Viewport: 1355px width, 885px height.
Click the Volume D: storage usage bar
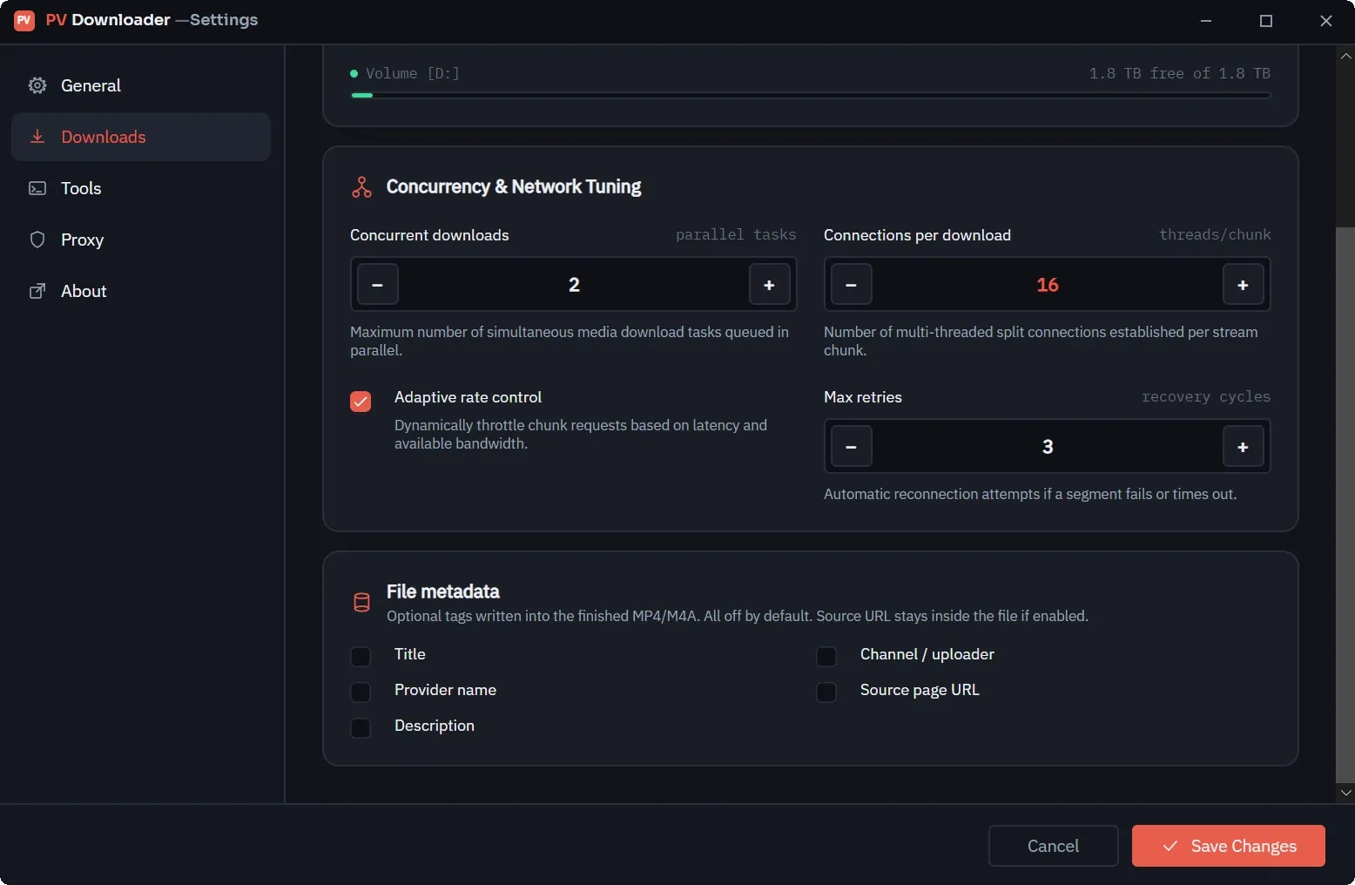pyautogui.click(x=811, y=95)
